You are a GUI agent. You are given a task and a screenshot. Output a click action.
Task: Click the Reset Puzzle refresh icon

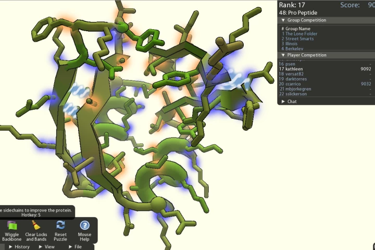[60, 226]
